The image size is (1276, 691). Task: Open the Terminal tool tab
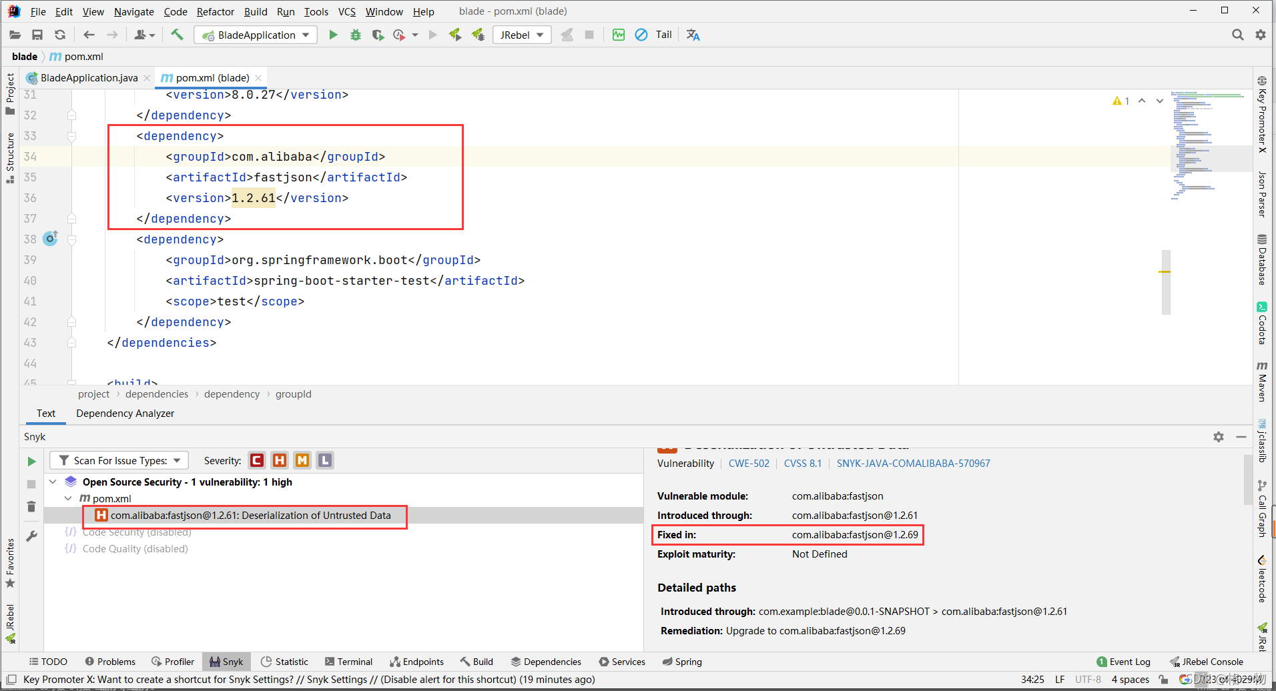click(x=348, y=662)
